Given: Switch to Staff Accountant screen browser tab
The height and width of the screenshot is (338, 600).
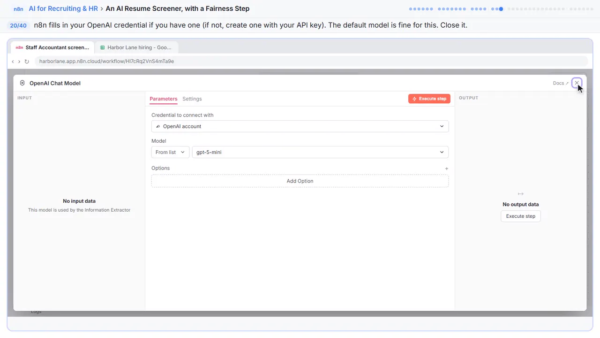Looking at the screenshot, I should (x=52, y=47).
